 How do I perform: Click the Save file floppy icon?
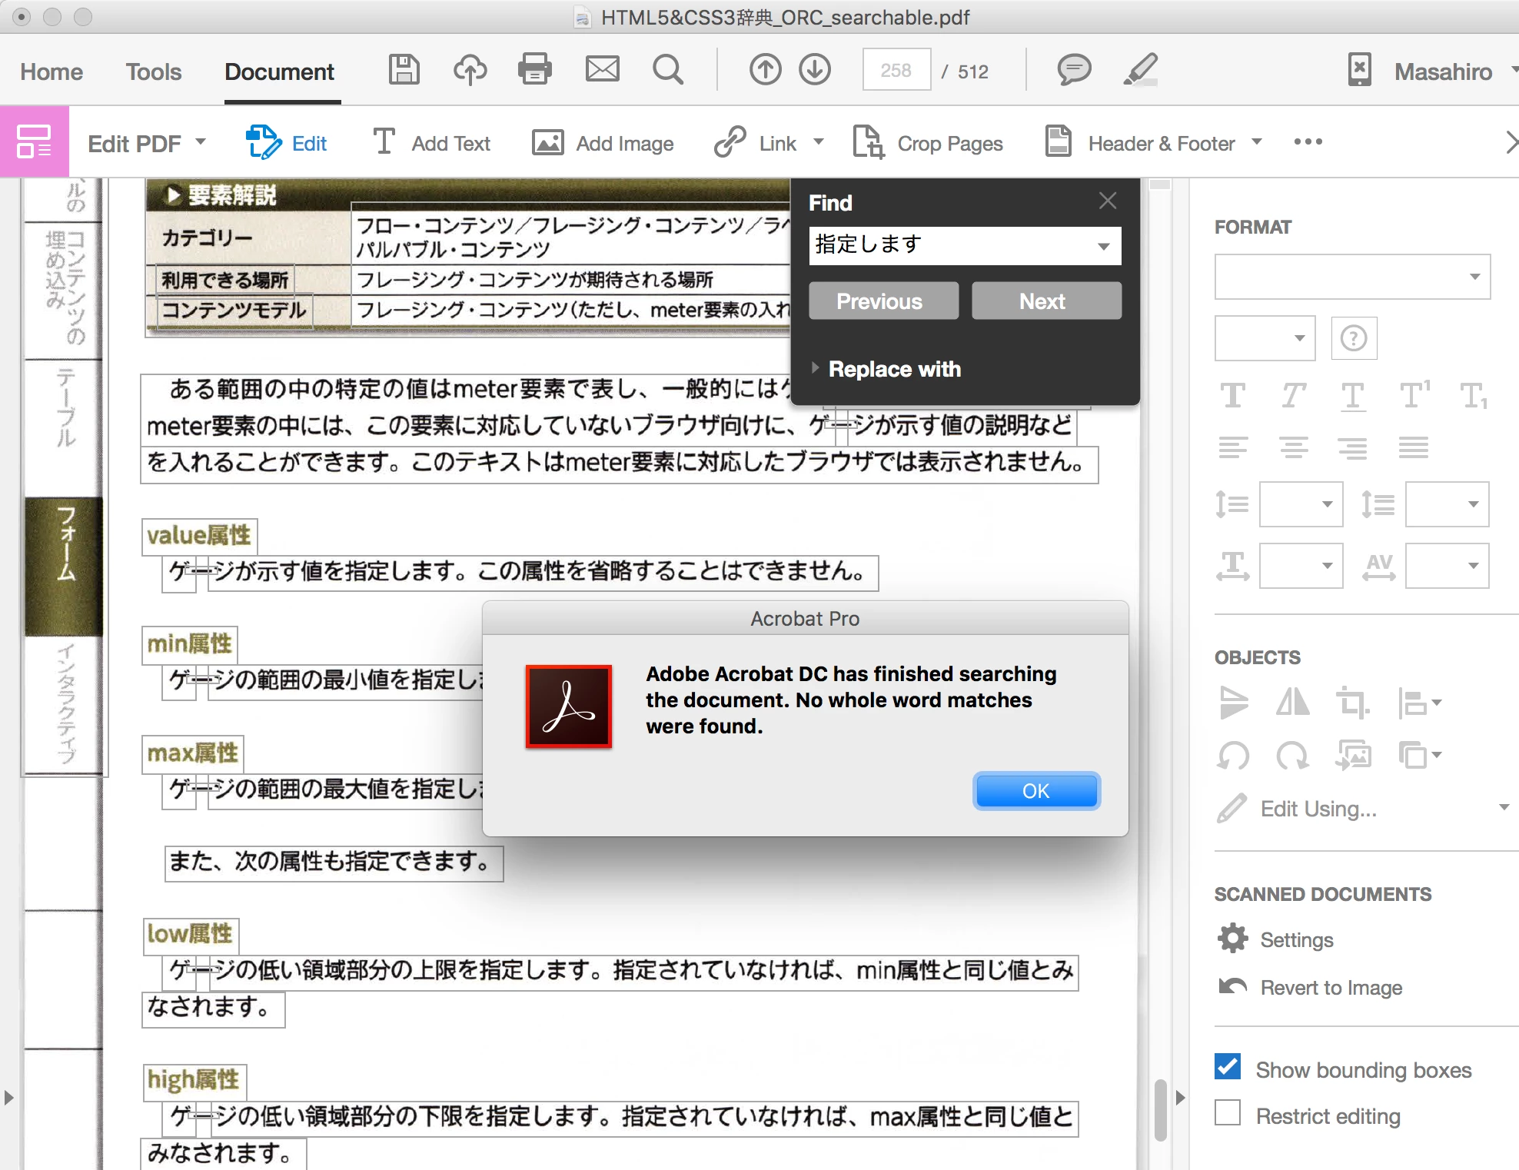(404, 70)
